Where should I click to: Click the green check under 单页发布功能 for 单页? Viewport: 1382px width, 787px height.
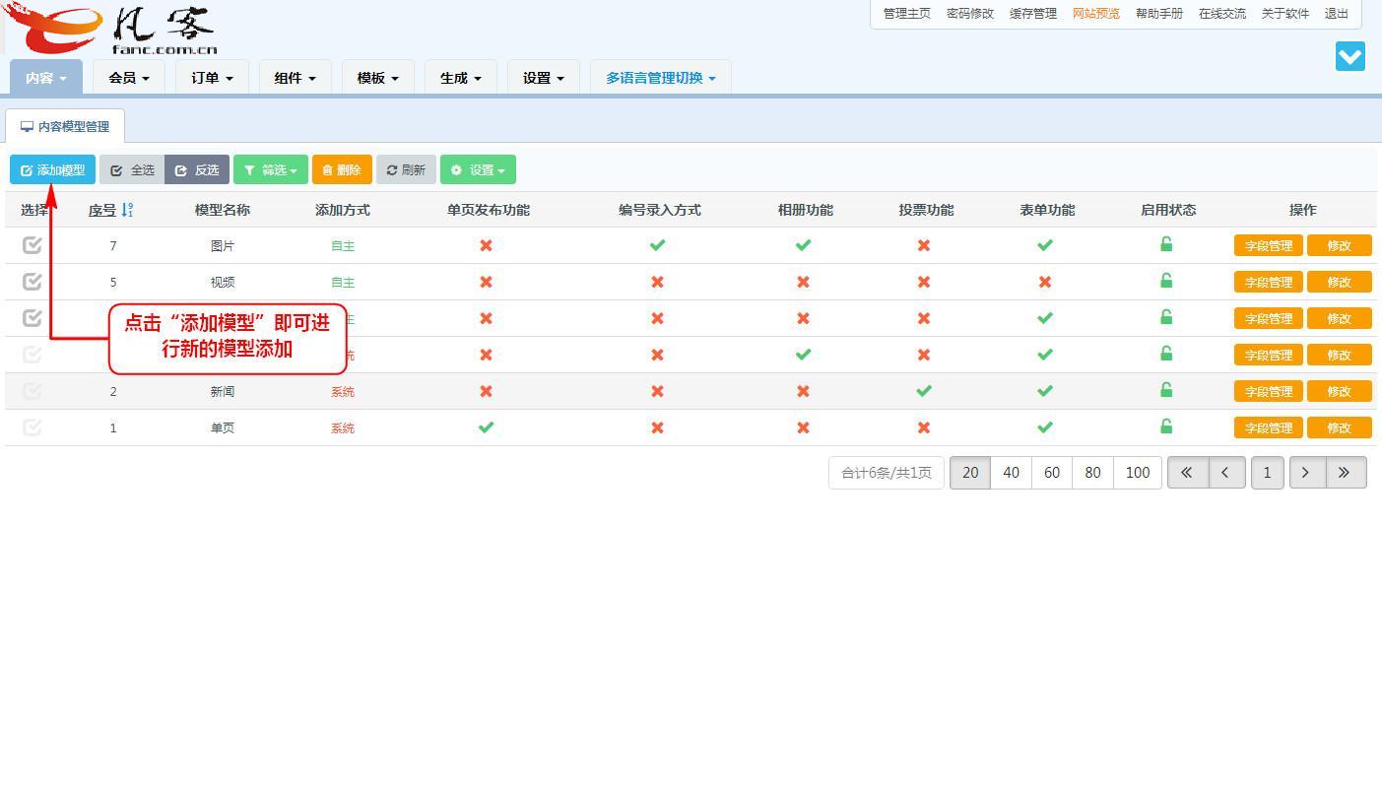coord(486,427)
